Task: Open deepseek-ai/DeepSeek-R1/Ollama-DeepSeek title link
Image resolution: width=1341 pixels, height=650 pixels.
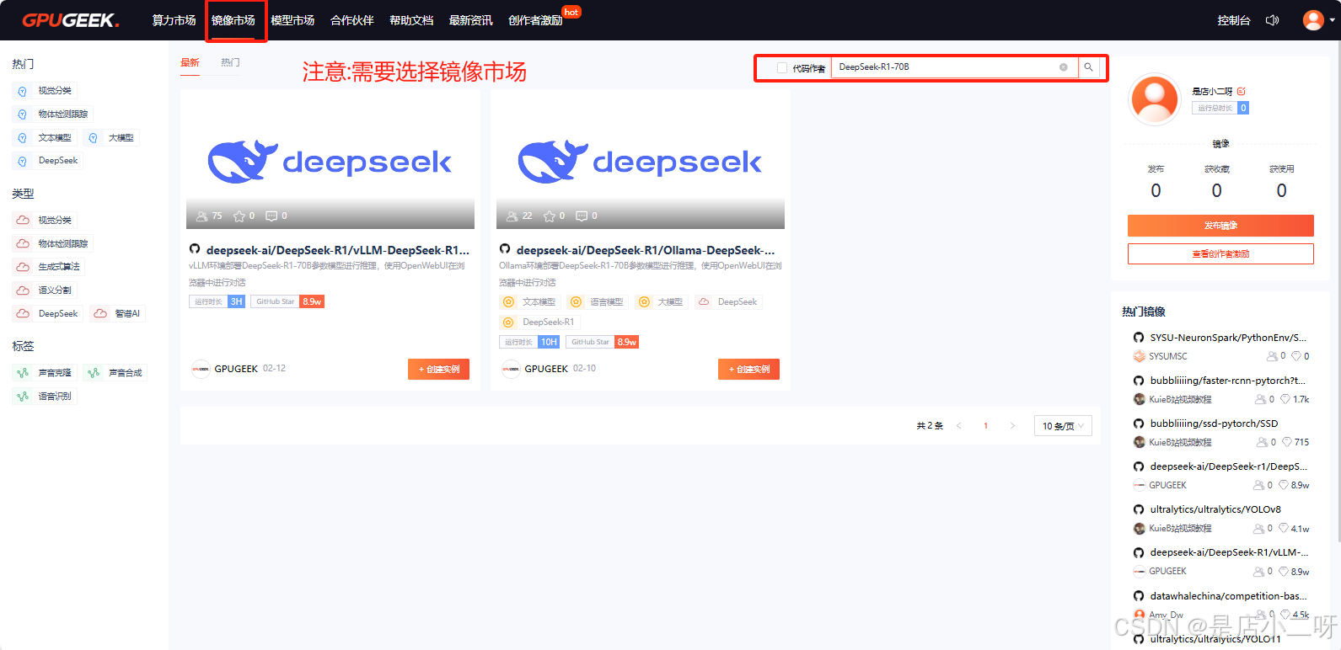Action: 646,250
